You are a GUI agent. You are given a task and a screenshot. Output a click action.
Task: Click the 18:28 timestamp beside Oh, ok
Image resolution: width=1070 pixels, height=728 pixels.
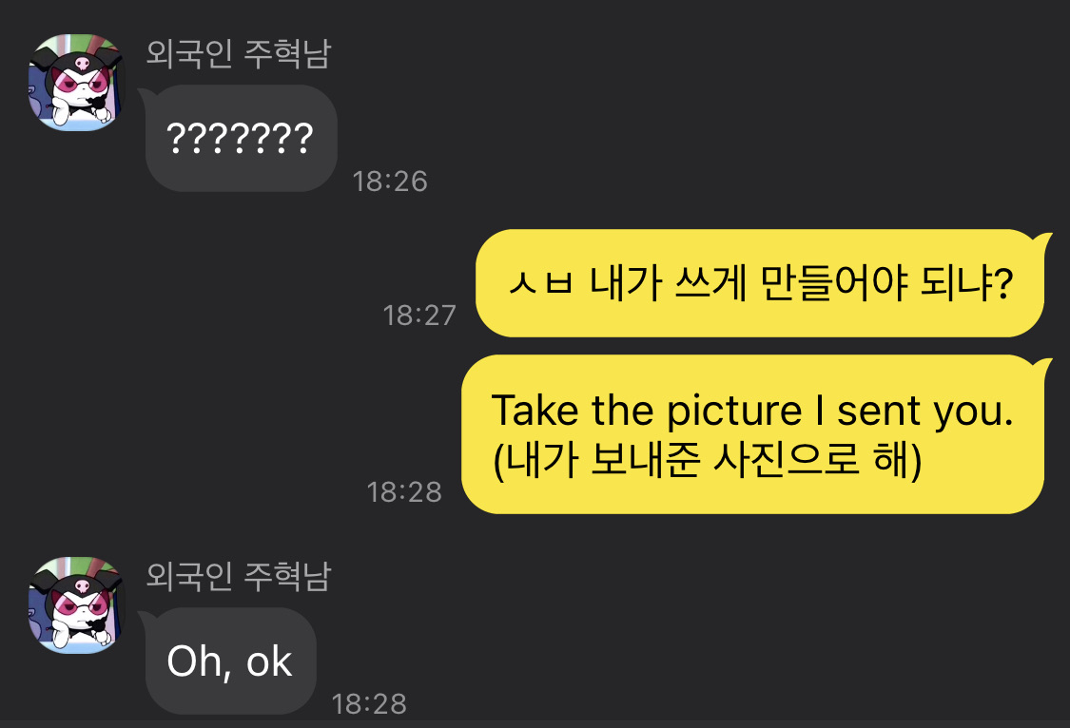tap(369, 704)
